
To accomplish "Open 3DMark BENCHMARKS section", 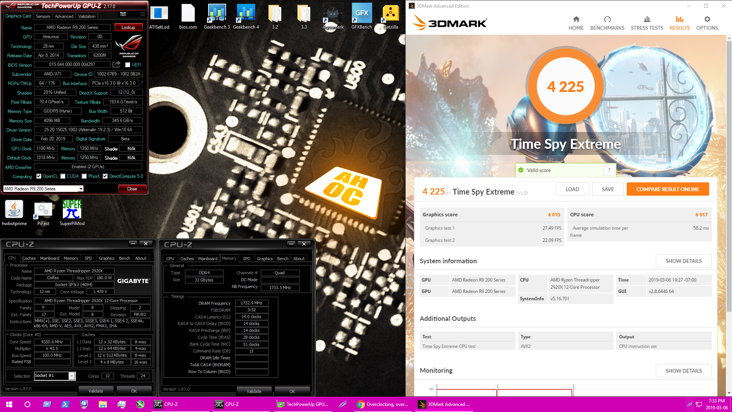I will 607,23.
